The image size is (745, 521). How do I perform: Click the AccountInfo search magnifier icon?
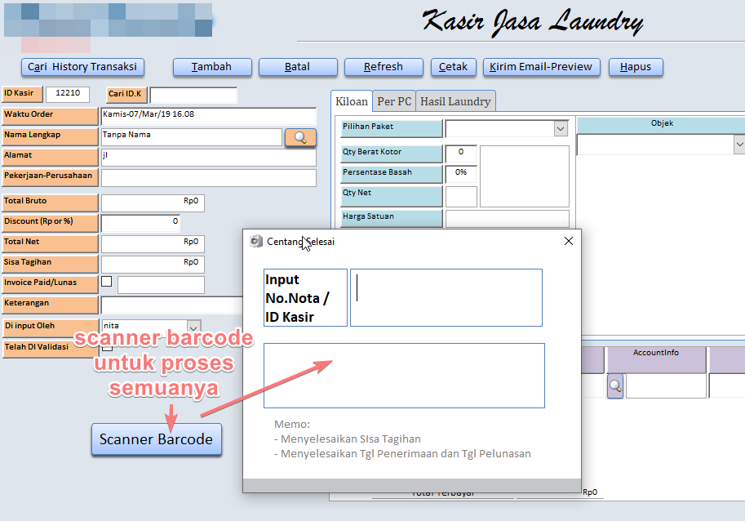[614, 385]
